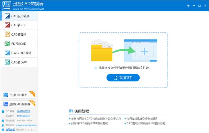Open the title bar dropdown menu arrow
Screen dimensions: 209x133
point(188,6)
